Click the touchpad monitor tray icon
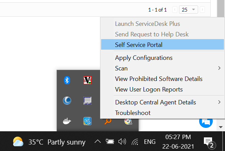The image size is (225, 151). point(87,101)
